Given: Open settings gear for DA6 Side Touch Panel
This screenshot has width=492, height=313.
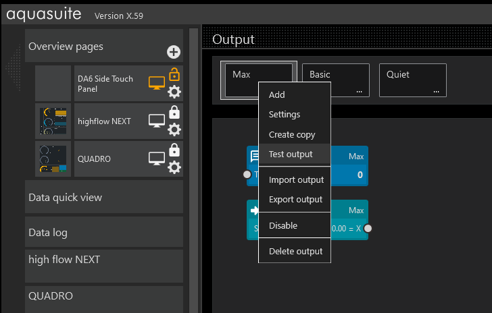Looking at the screenshot, I should [174, 92].
